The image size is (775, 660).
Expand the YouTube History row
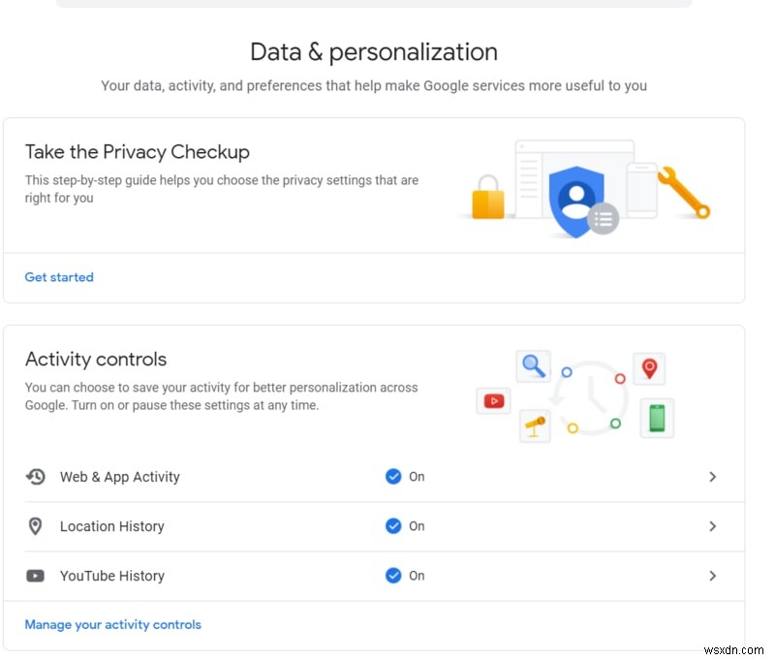tap(713, 576)
